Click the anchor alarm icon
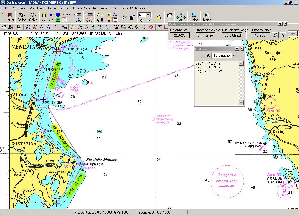 [144, 27]
